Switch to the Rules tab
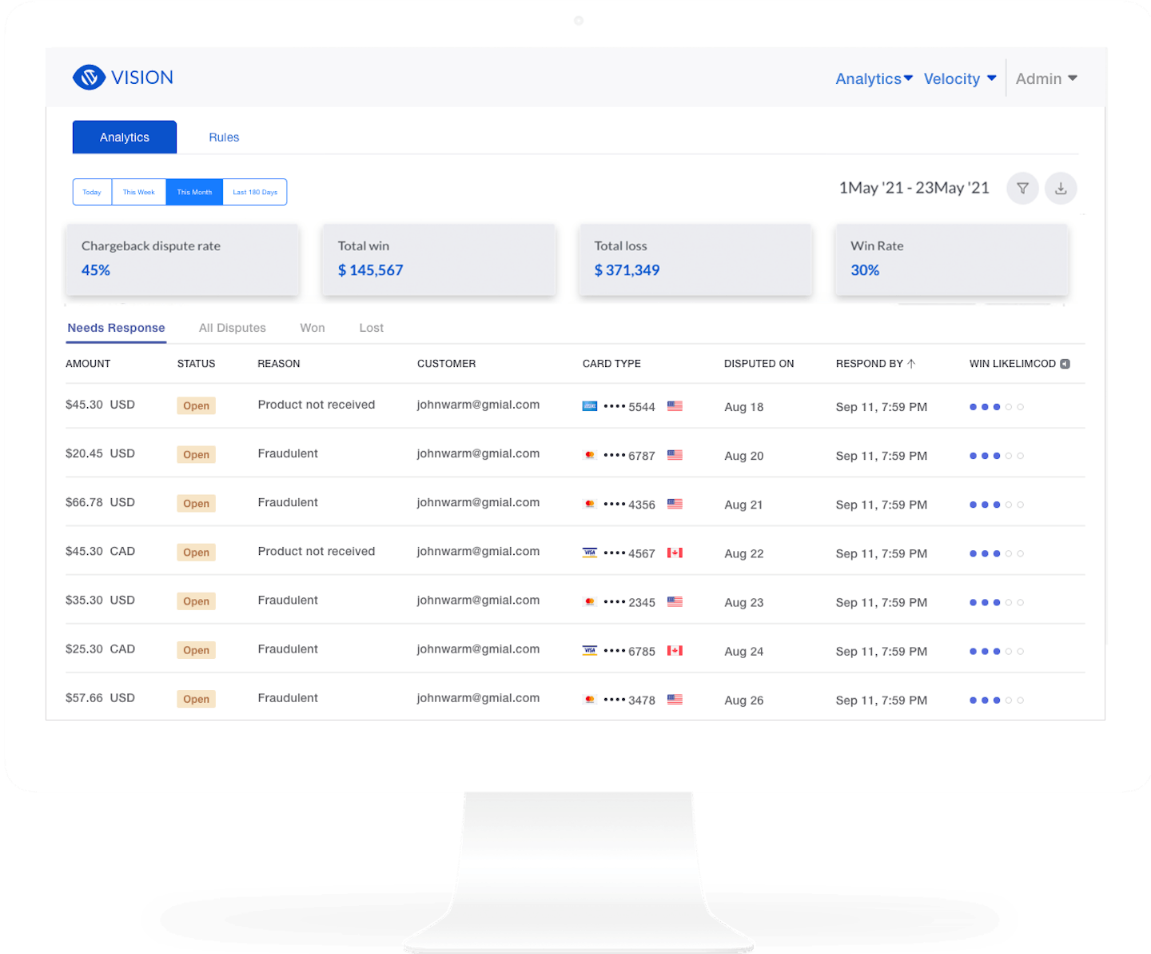1151x954 pixels. 224,138
